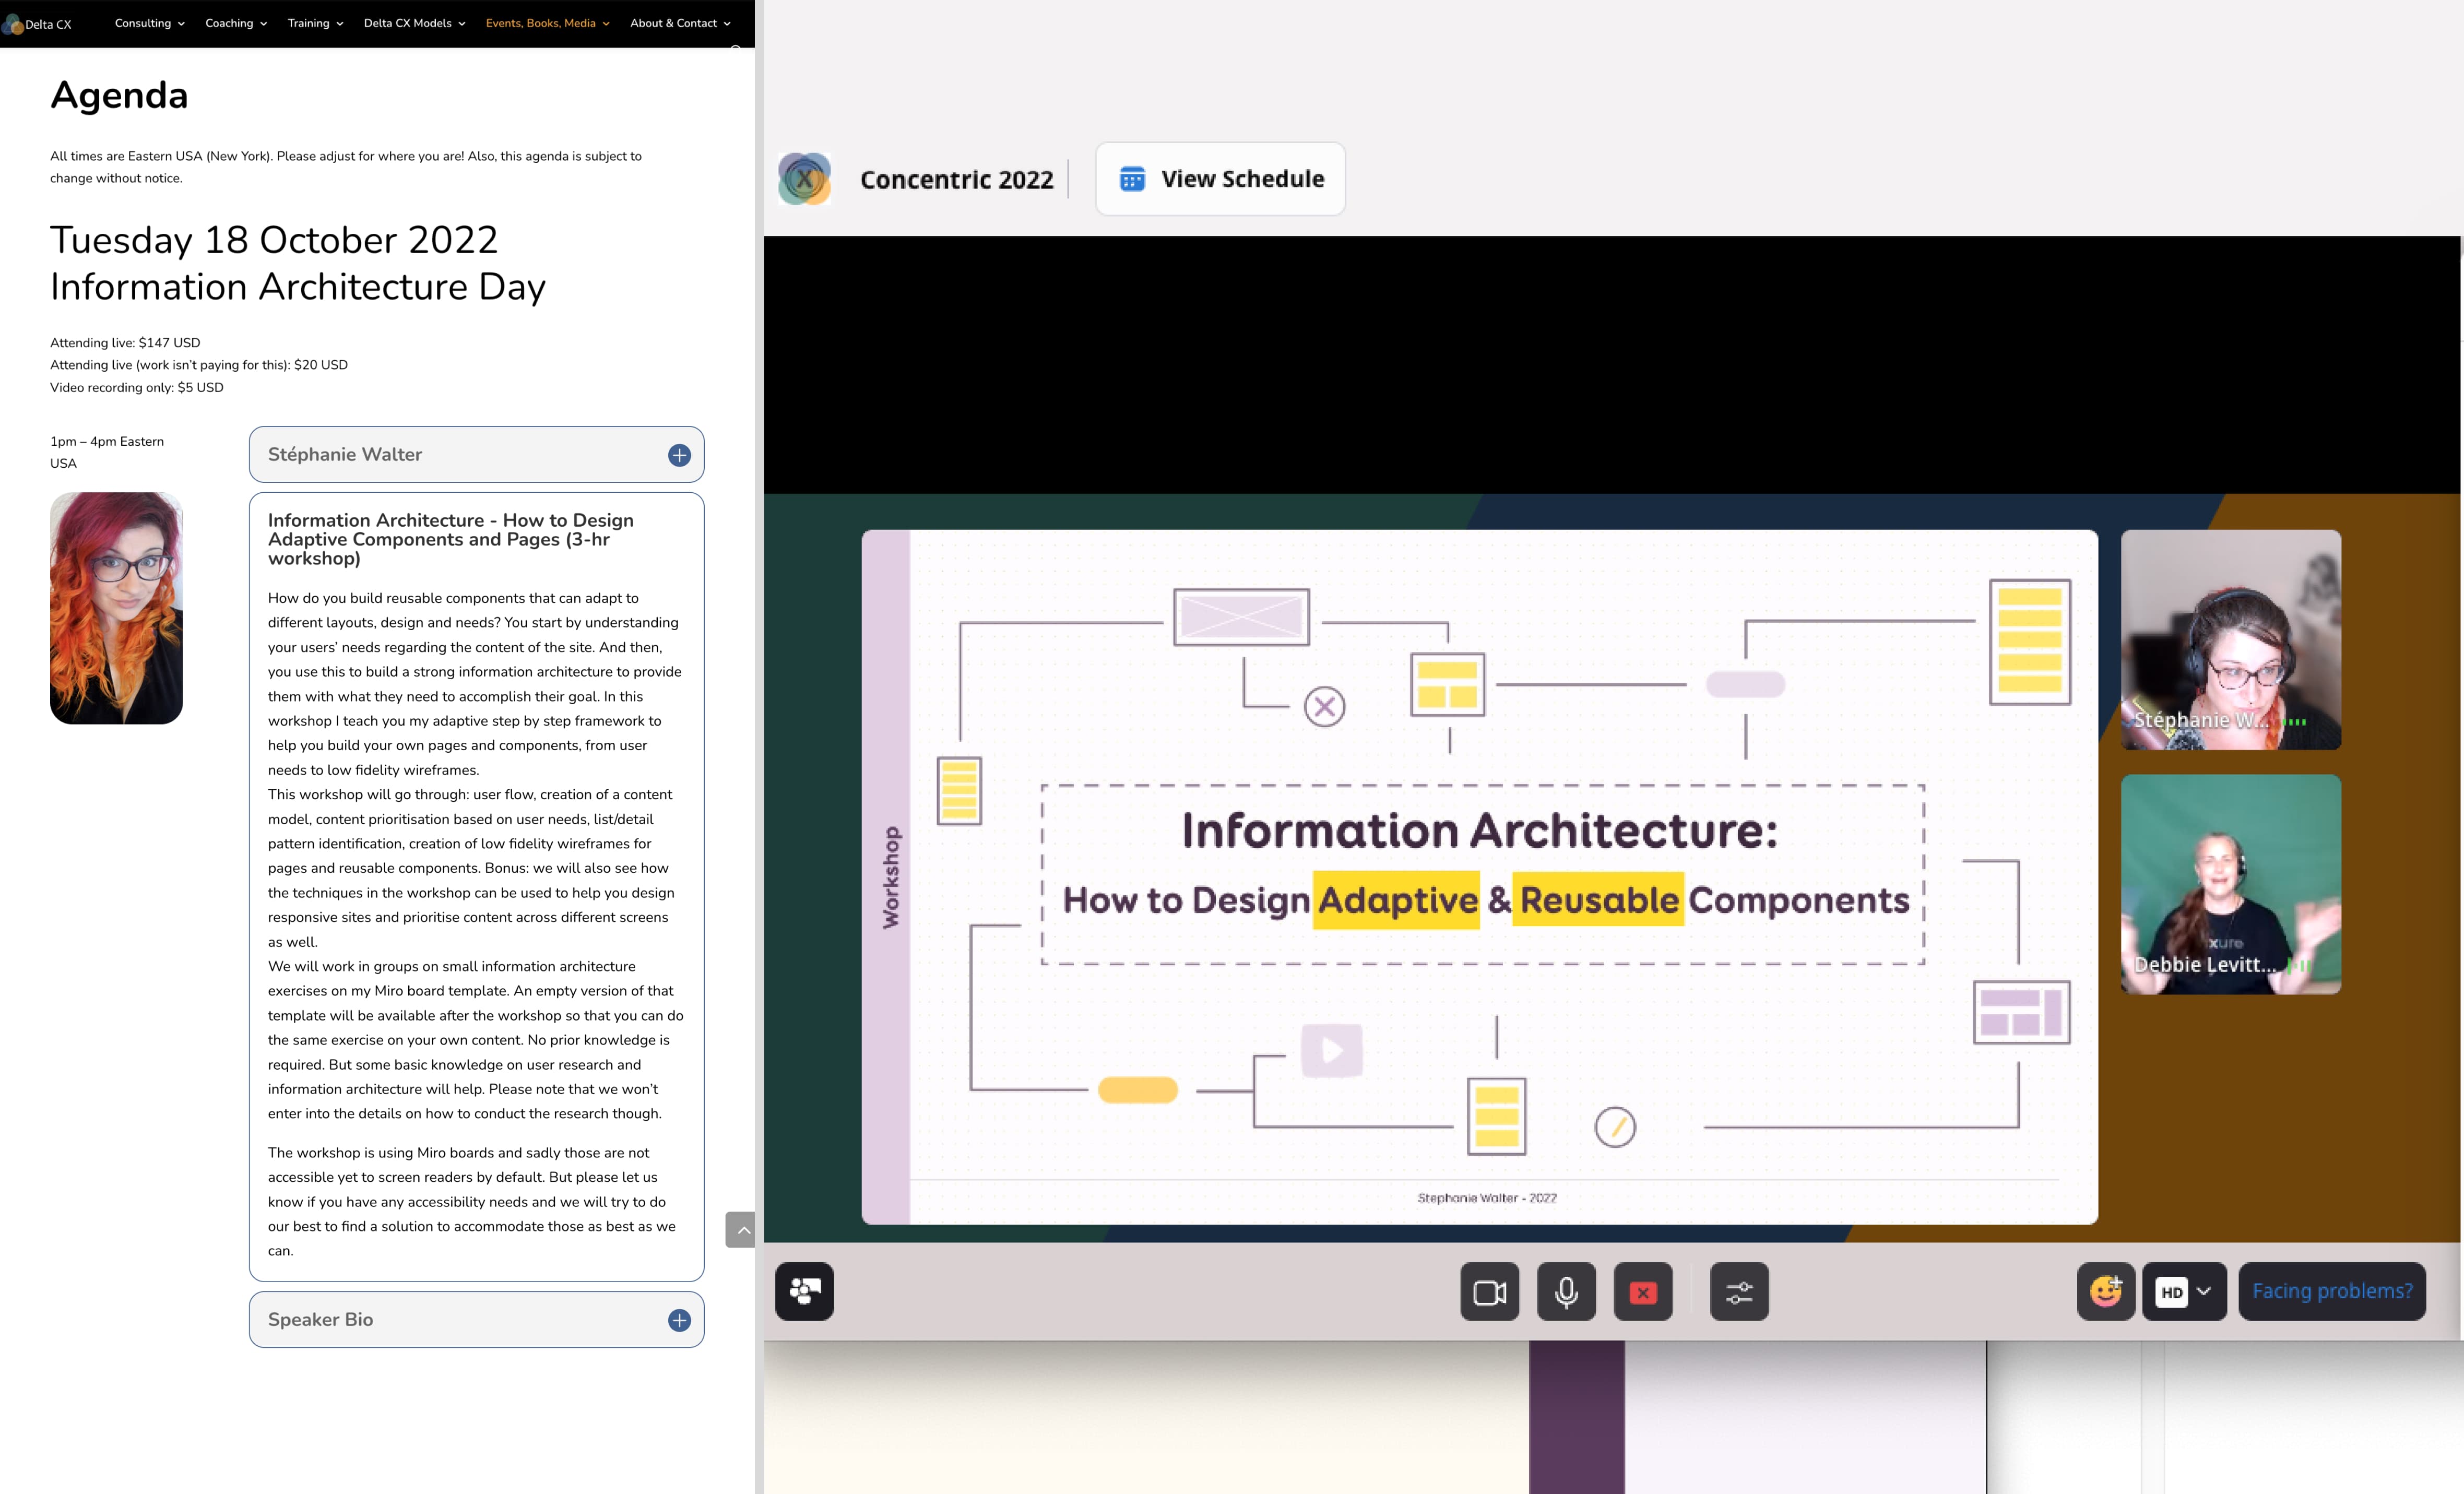Open the Delta CX Models dropdown
The width and height of the screenshot is (2464, 1494).
click(414, 23)
